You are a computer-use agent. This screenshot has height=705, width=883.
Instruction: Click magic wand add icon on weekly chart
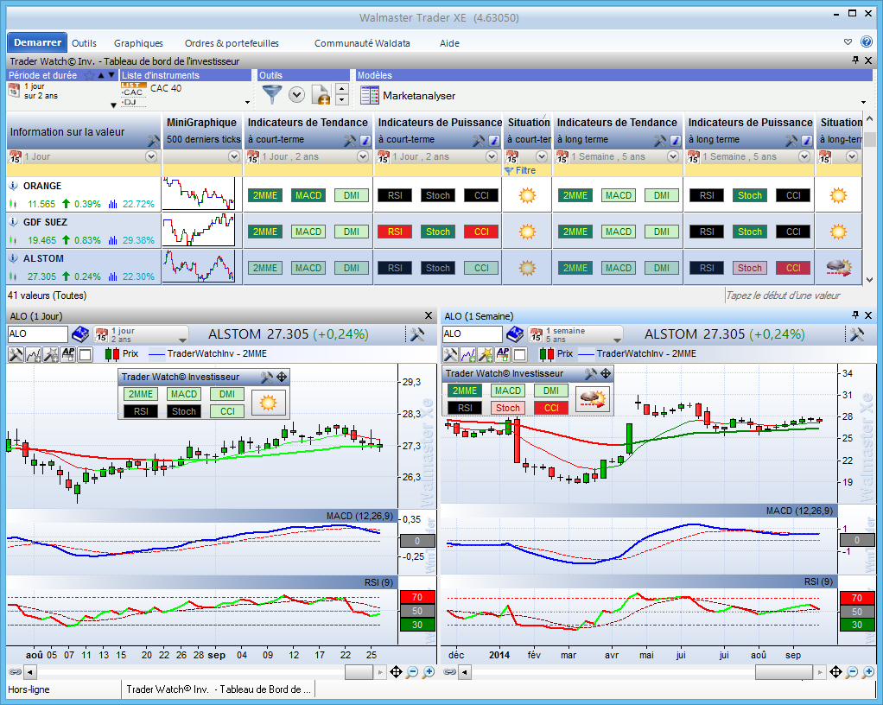tap(486, 354)
